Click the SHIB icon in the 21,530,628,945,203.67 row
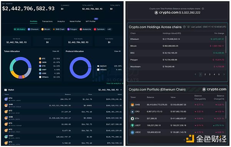The image size is (231, 147). [6, 118]
